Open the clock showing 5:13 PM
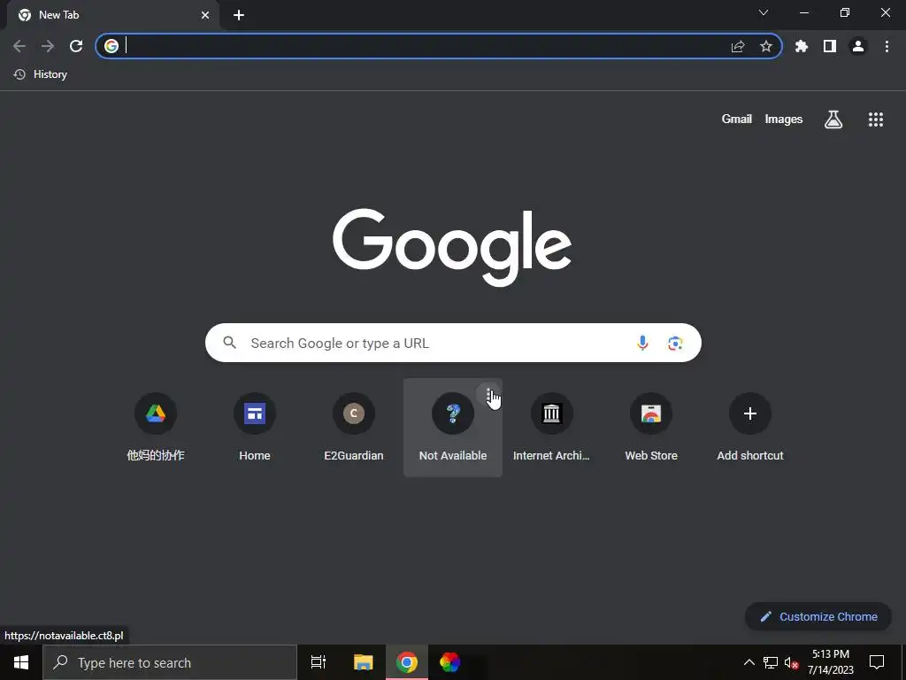The image size is (906, 680). pos(830,662)
